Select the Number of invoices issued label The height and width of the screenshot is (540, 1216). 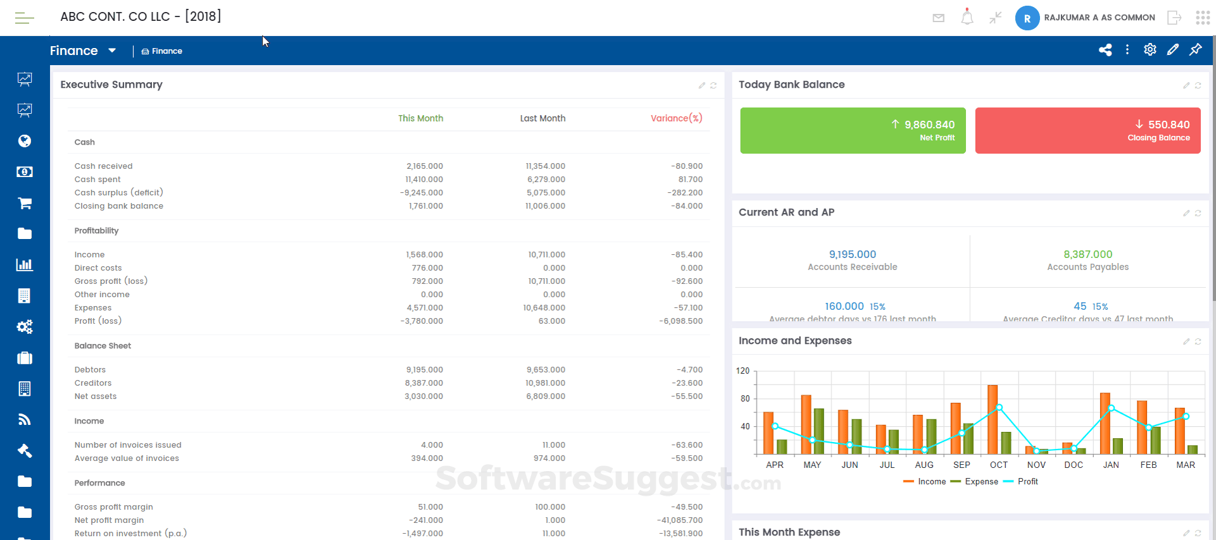click(x=128, y=445)
